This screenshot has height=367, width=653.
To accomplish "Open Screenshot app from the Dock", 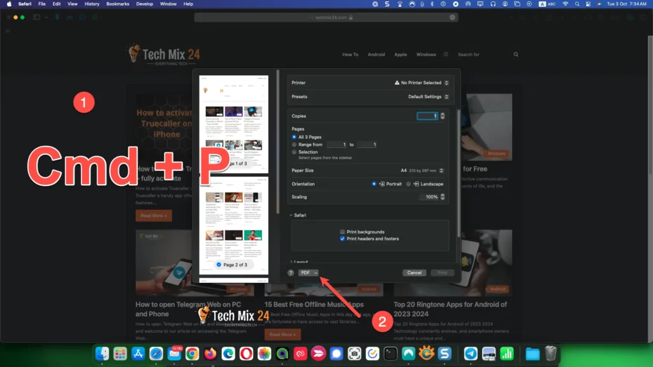I will pyautogui.click(x=355, y=354).
